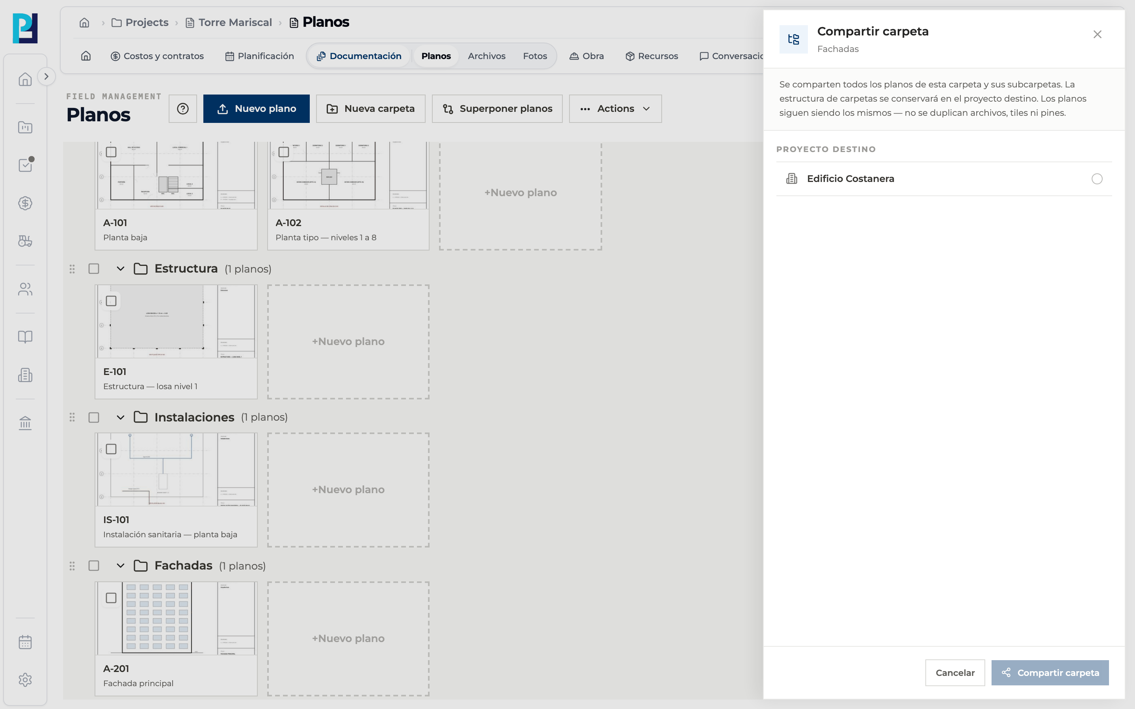Open the open-book icon in sidebar
This screenshot has height=709, width=1135.
[x=25, y=337]
